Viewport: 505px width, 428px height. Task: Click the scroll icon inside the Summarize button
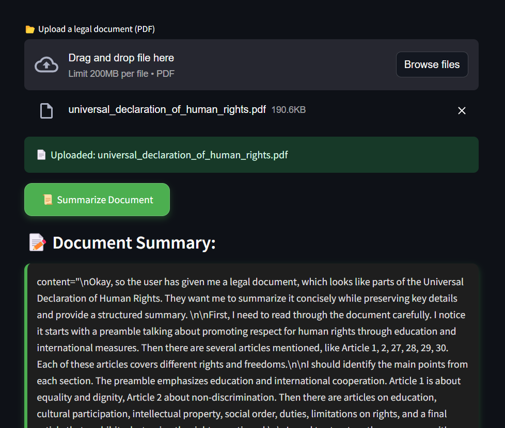[48, 200]
